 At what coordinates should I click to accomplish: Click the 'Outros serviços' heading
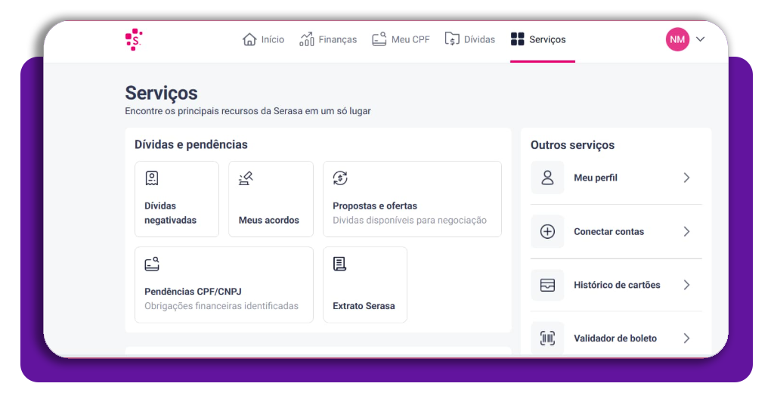(x=573, y=145)
